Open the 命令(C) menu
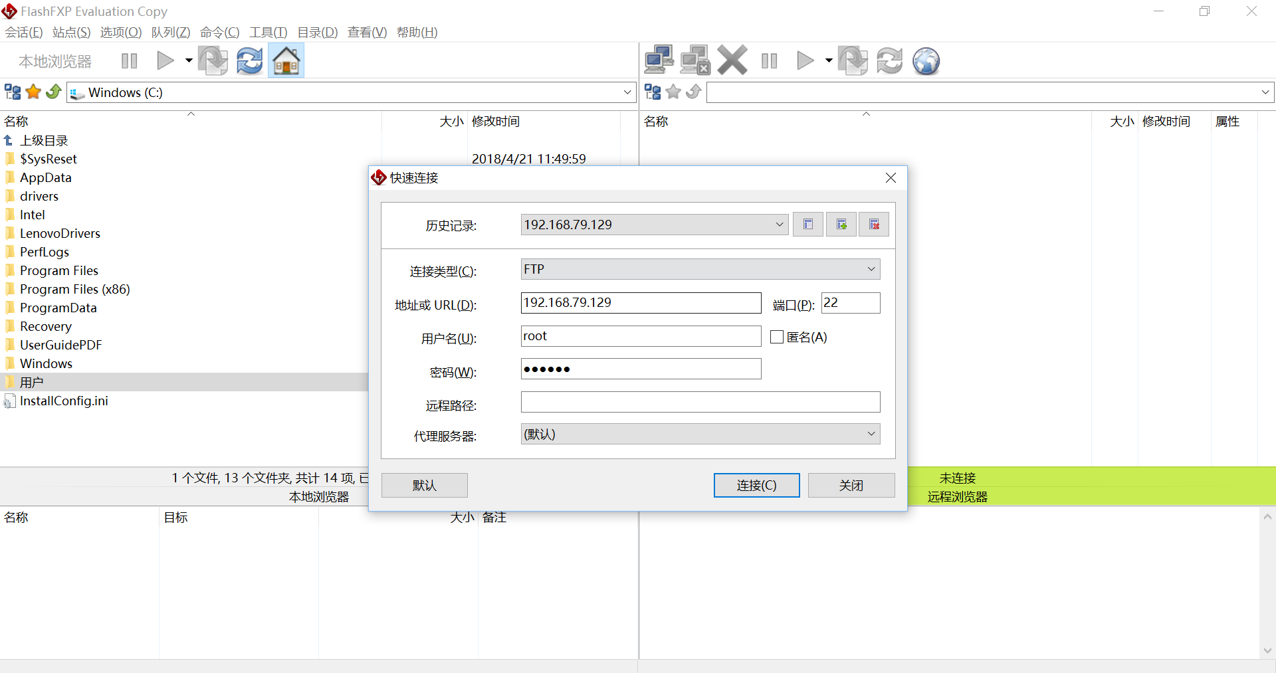 click(219, 32)
